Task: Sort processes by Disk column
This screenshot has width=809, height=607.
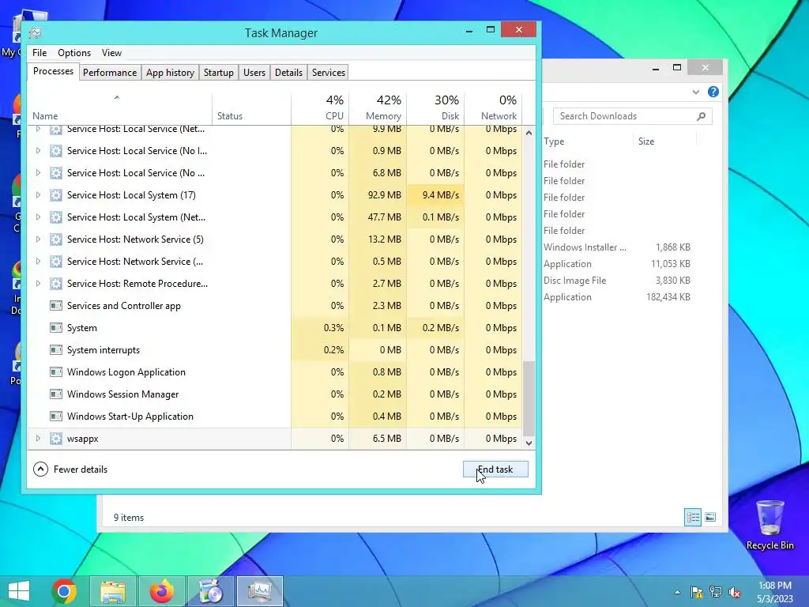Action: click(x=435, y=107)
